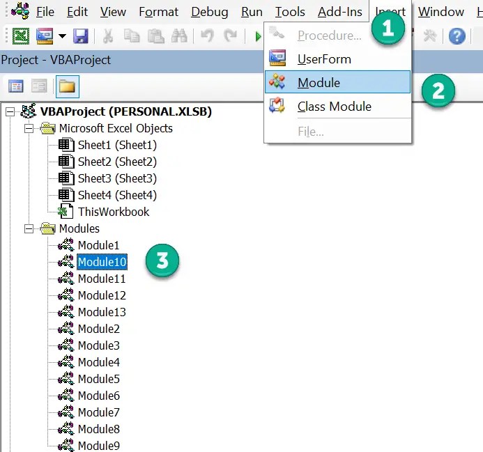The image size is (483, 452).
Task: Open the Run menu
Action: point(252,12)
